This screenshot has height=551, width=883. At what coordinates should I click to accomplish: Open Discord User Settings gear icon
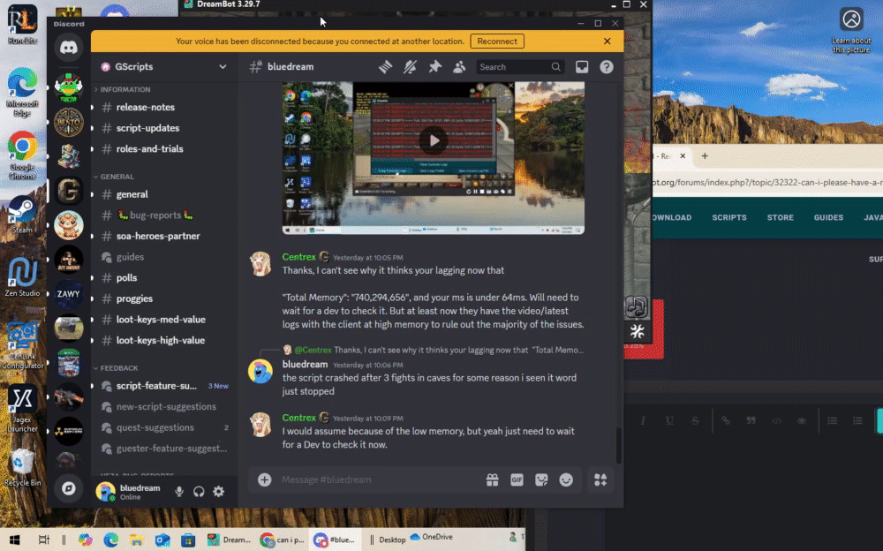(218, 491)
